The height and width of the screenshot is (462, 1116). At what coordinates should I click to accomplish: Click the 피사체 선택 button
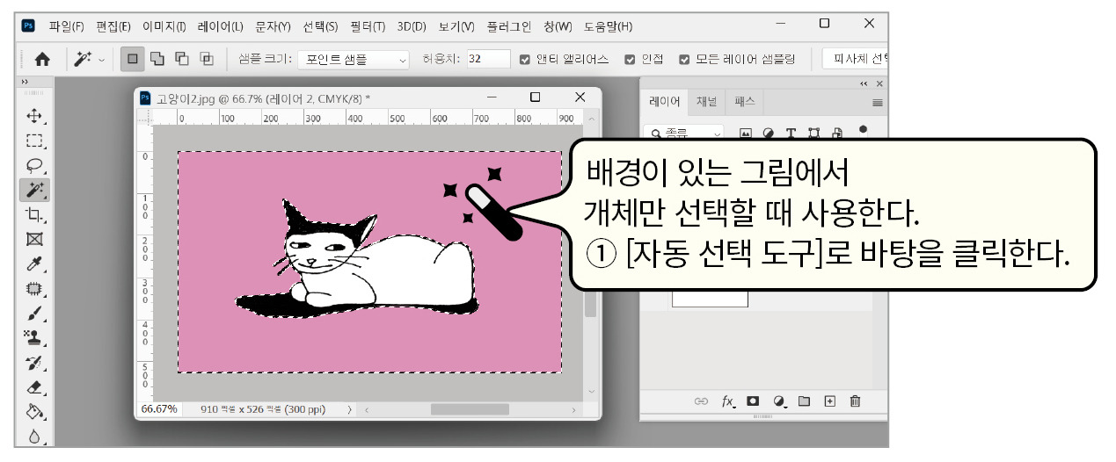857,60
